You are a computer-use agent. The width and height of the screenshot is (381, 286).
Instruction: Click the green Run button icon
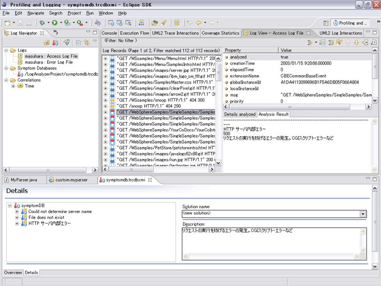pos(55,23)
